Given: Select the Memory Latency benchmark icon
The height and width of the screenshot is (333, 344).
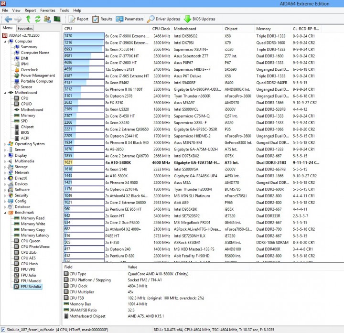Looking at the screenshot, I should click(x=17, y=236).
